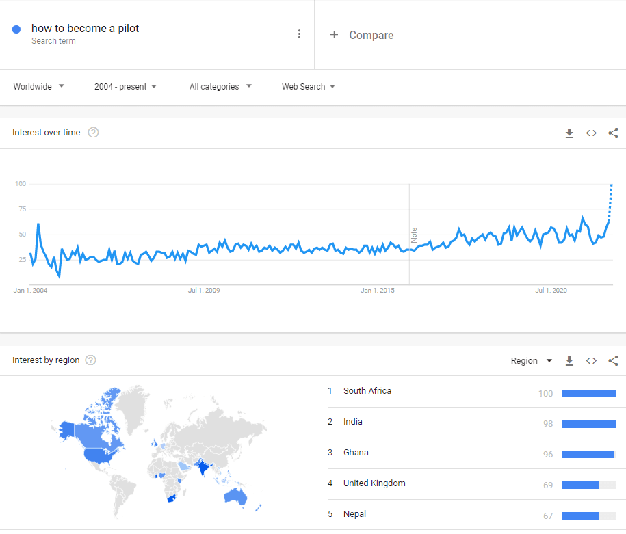The image size is (626, 534).
Task: Download Interest over time data
Action: pos(569,133)
